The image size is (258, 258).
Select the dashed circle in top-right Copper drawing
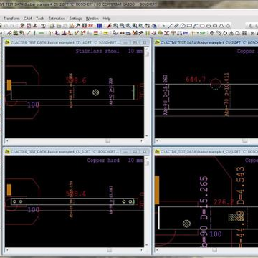pos(216,84)
